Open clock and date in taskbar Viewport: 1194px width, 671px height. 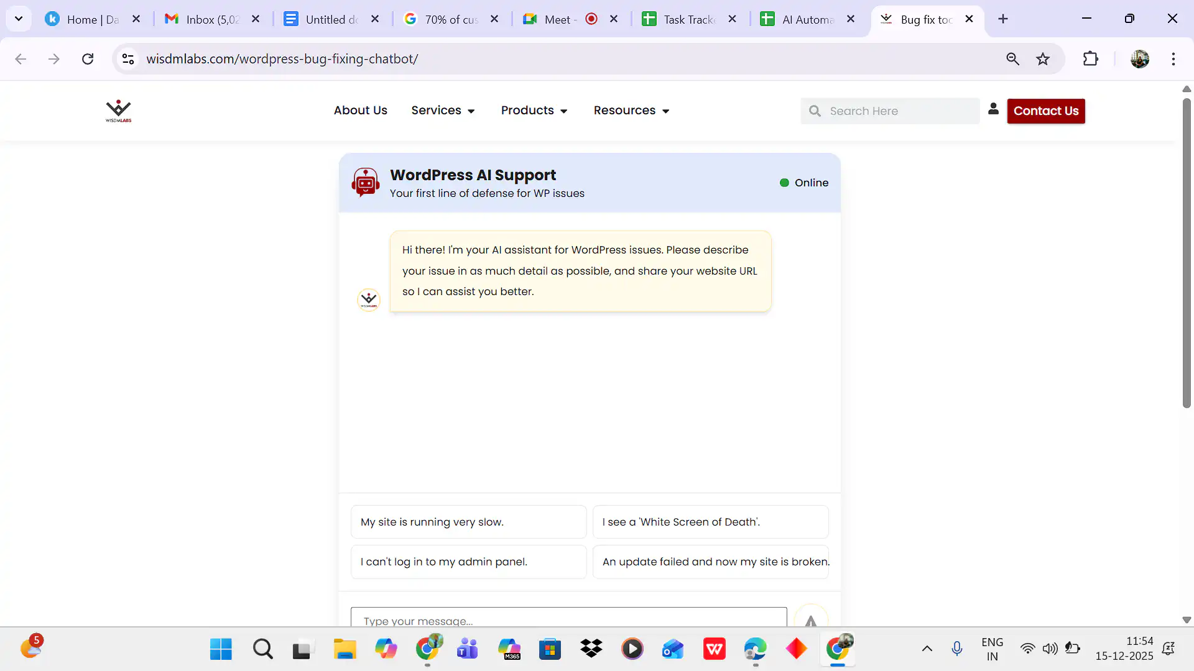(1124, 649)
